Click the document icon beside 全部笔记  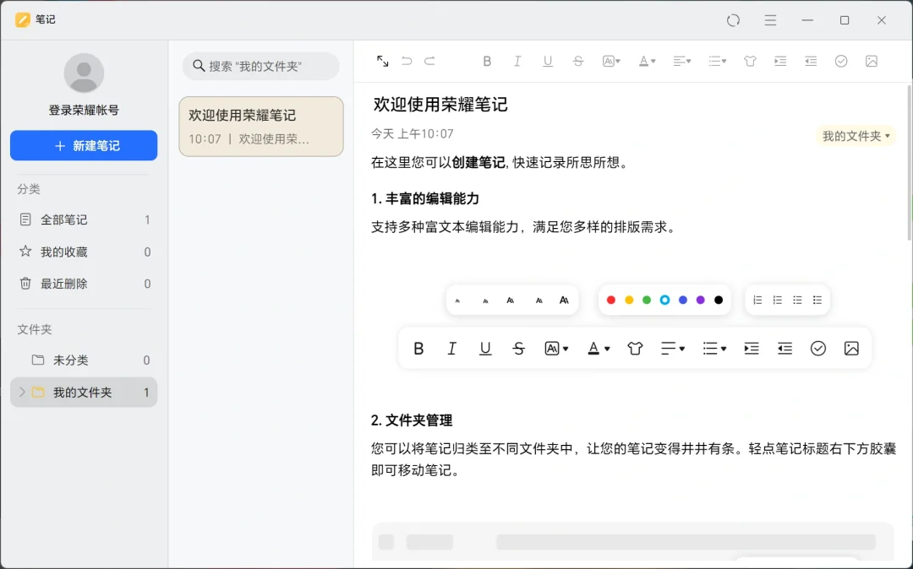click(25, 219)
